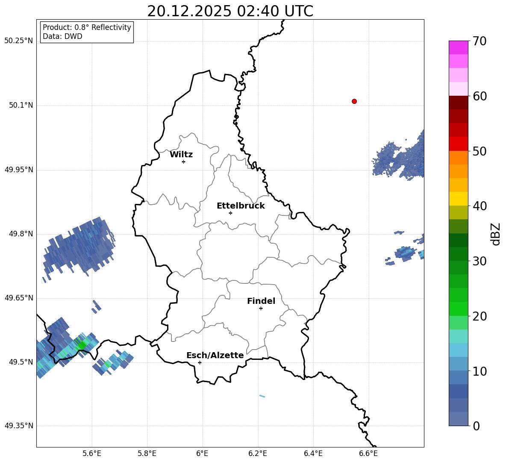
Task: Click the 6.6°E longitude label
Action: tap(368, 453)
